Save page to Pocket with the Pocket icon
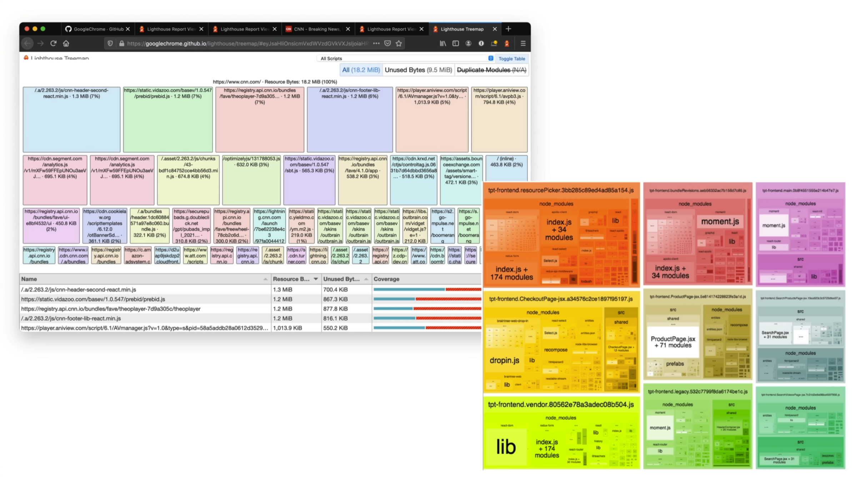859x482 pixels. pos(388,43)
